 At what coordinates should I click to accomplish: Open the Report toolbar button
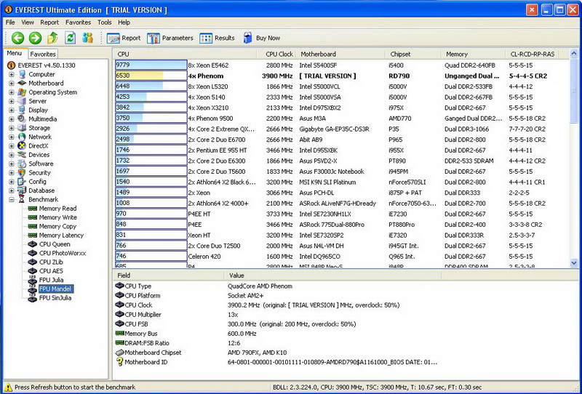[x=124, y=38]
